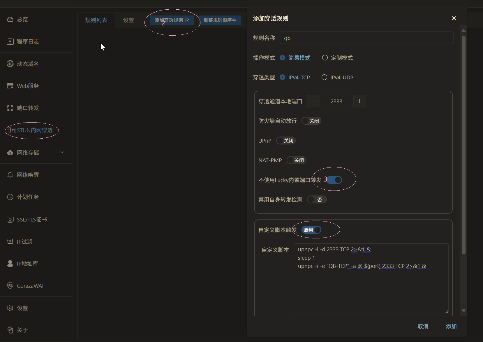Click the IP过滤 filter icon
The width and height of the screenshot is (483, 342).
click(x=10, y=242)
